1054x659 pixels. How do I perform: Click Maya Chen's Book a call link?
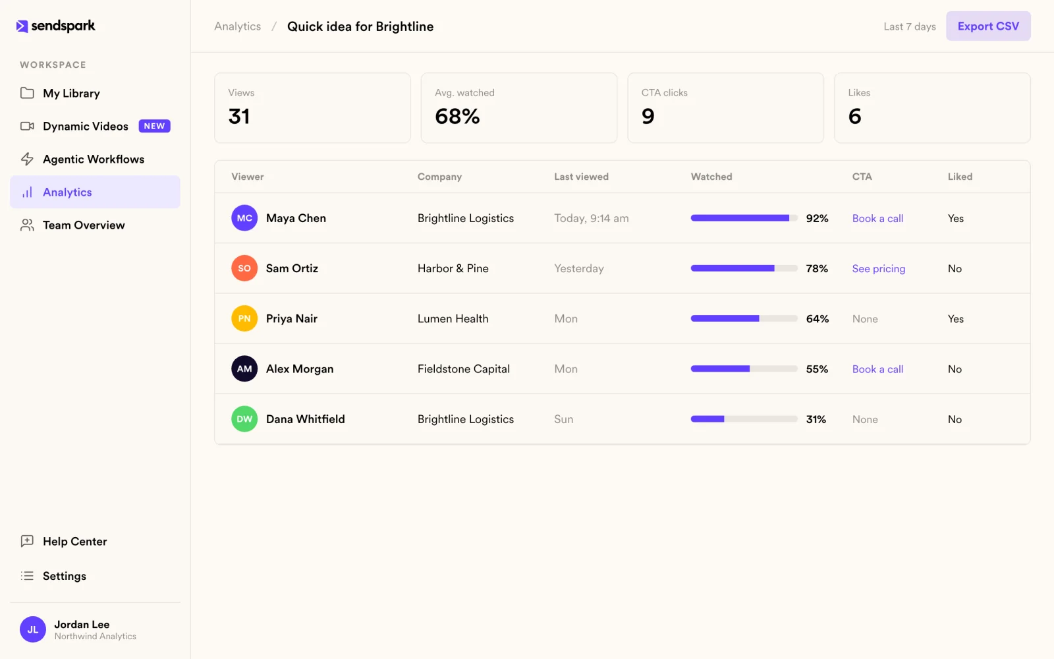click(877, 218)
